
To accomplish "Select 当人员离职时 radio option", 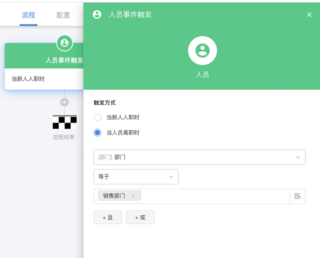I will click(97, 133).
